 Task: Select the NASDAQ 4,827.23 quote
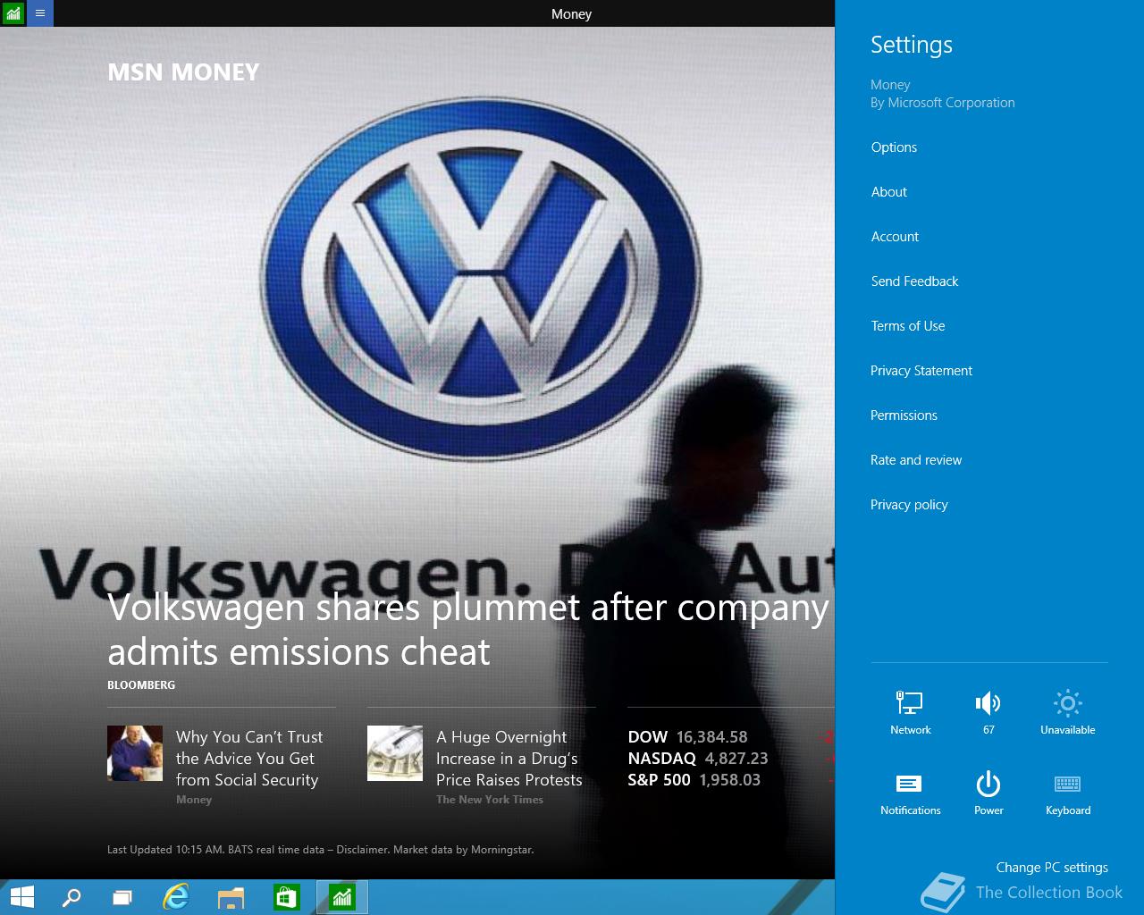click(697, 759)
